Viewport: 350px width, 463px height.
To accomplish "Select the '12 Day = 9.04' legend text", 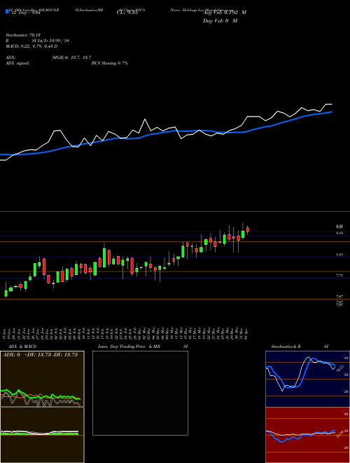I will tap(25, 13).
